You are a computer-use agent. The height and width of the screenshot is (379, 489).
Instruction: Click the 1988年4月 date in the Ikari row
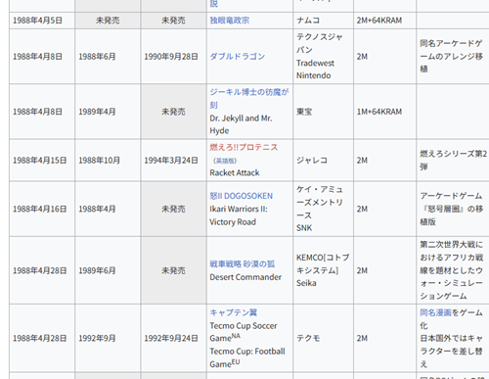click(x=97, y=209)
